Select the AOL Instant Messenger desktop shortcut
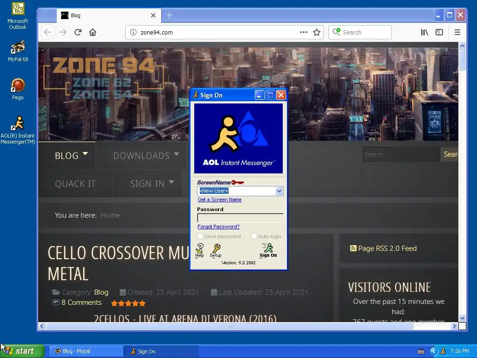477x358 pixels. [x=18, y=130]
